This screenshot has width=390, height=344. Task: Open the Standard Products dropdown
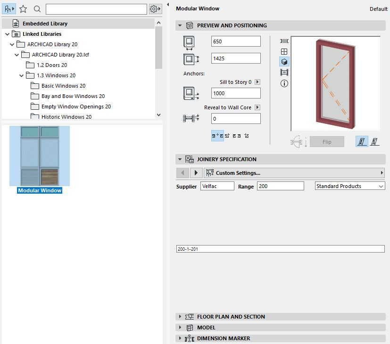click(350, 186)
